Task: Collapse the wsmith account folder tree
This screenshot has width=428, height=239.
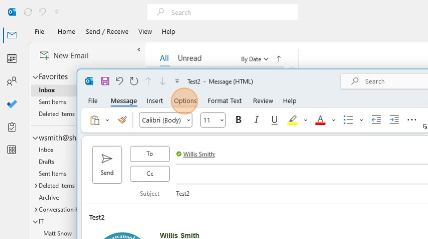Action: tap(35, 138)
